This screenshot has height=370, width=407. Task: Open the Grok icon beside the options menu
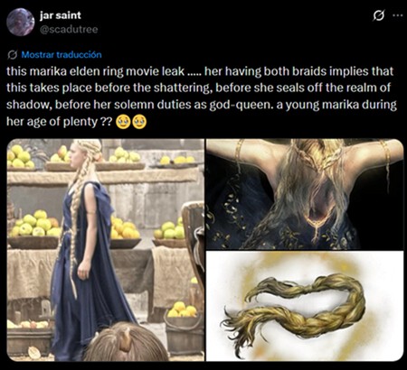click(x=379, y=15)
